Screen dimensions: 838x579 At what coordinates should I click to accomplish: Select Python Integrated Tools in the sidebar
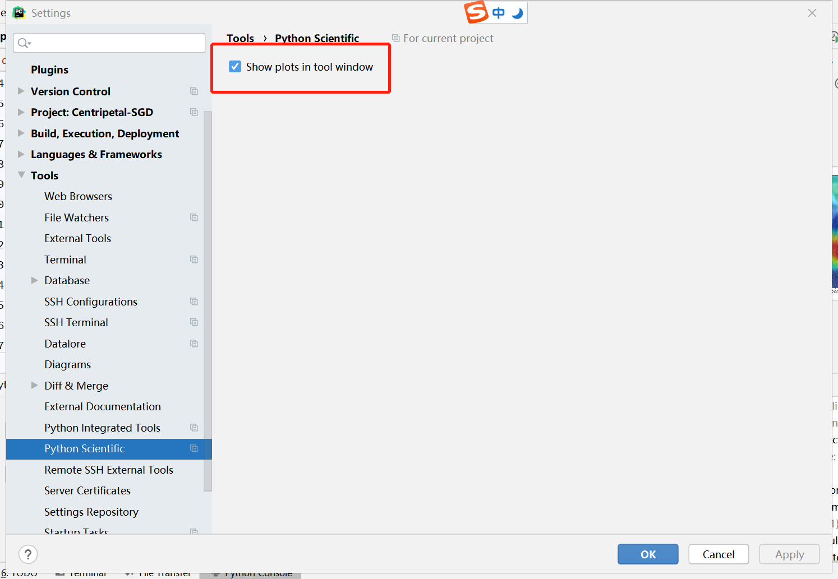click(x=102, y=428)
